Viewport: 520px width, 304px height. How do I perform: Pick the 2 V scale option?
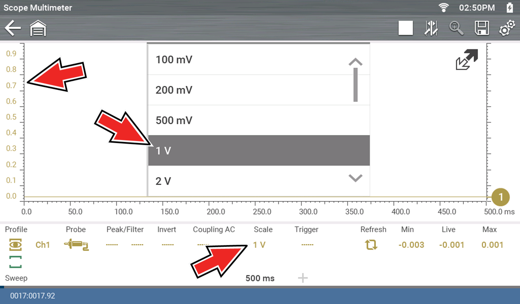pos(247,181)
